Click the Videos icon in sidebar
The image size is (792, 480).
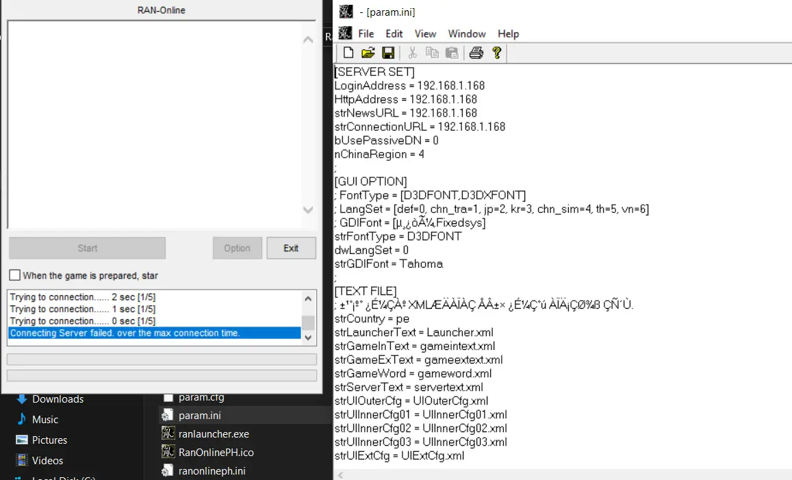coord(22,460)
